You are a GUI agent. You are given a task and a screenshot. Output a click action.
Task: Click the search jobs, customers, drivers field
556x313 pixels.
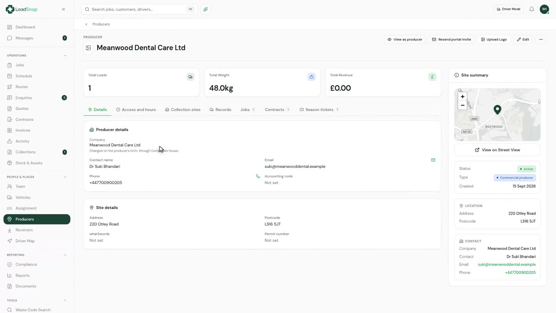(139, 9)
